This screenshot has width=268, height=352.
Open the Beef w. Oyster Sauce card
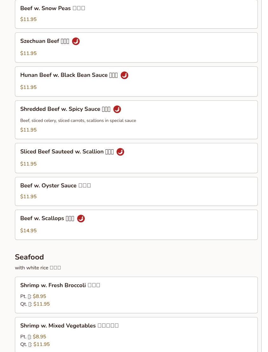point(136,192)
